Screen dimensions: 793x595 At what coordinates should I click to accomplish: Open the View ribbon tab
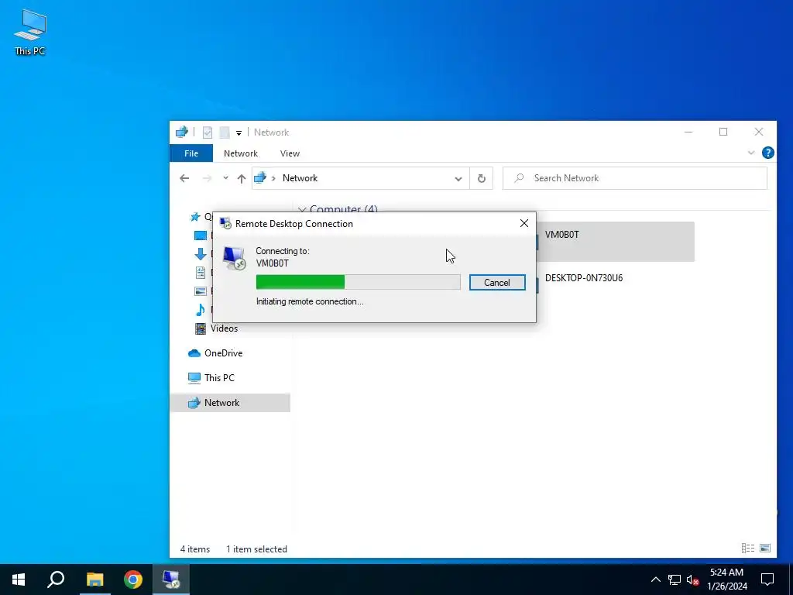click(290, 153)
